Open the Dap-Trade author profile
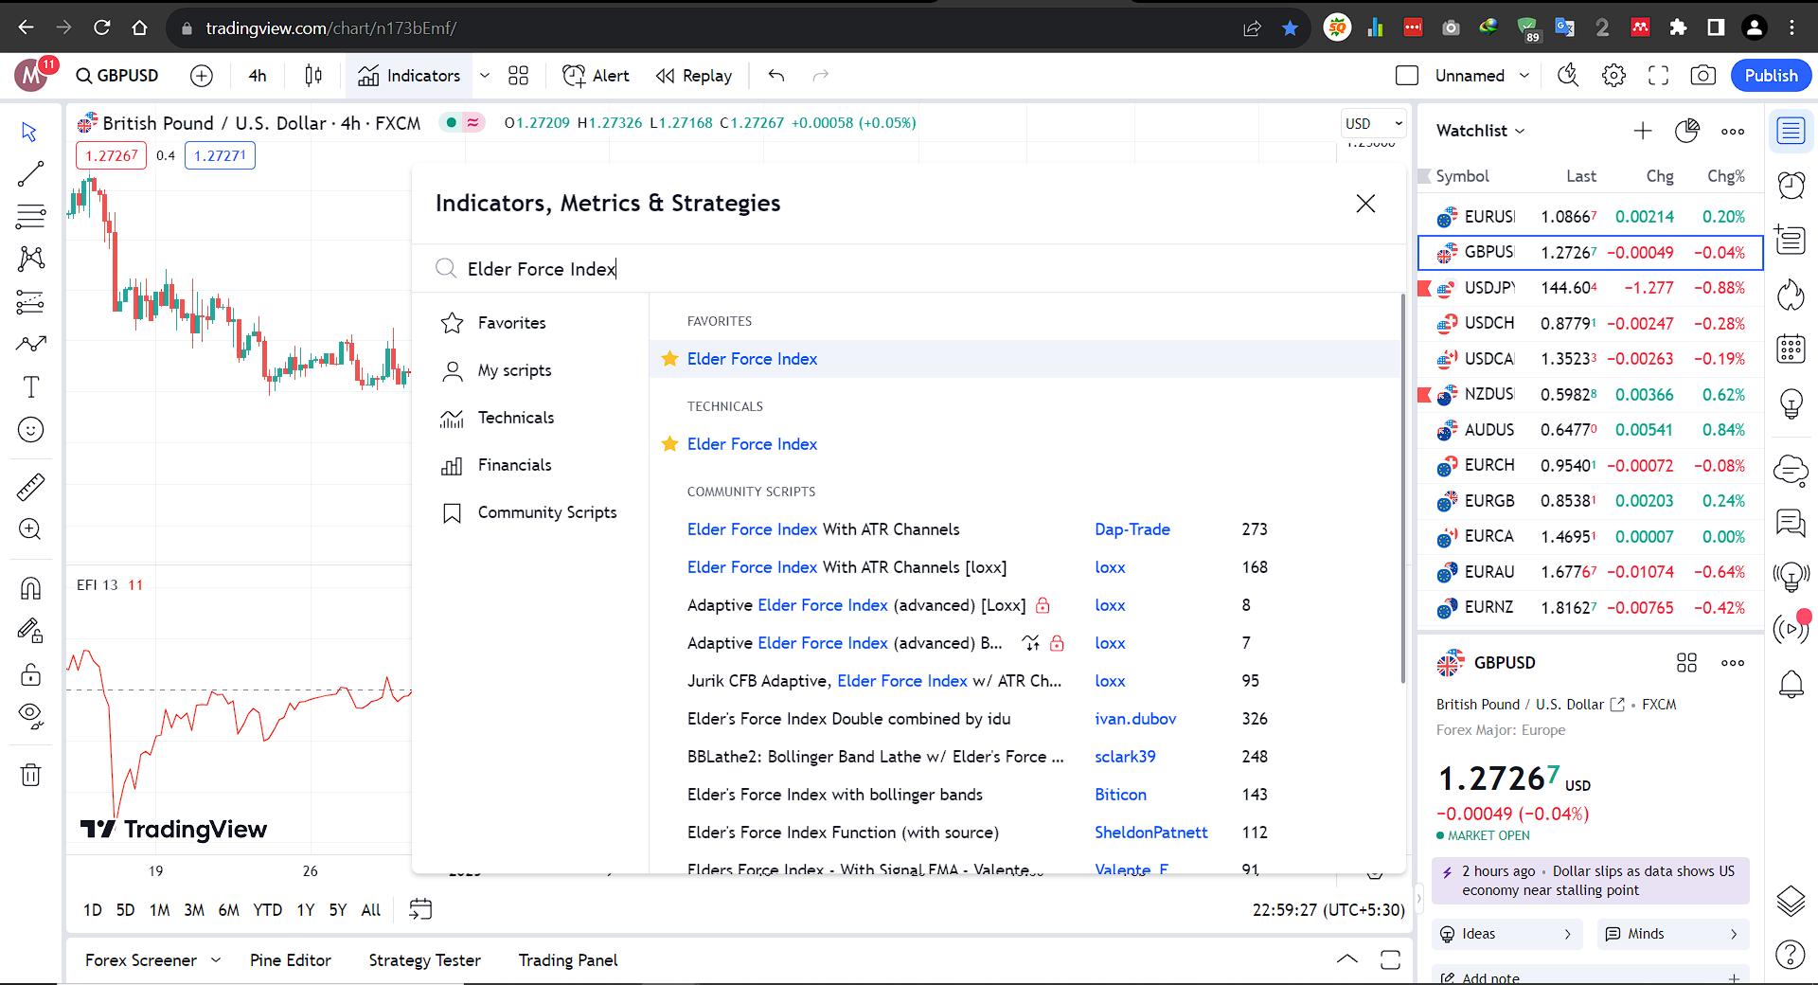 [1132, 529]
